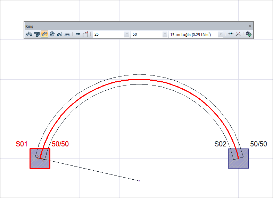The image size is (273, 198).
Task: Close the Kiriş toolbar
Action: click(250, 26)
